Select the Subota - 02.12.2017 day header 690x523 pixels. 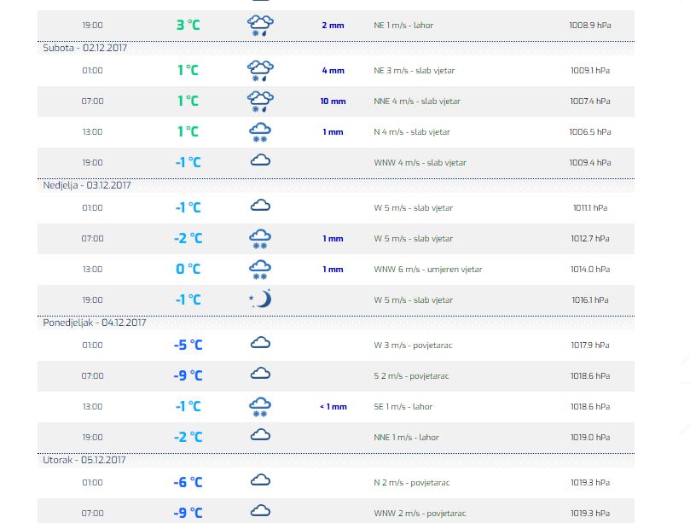85,48
